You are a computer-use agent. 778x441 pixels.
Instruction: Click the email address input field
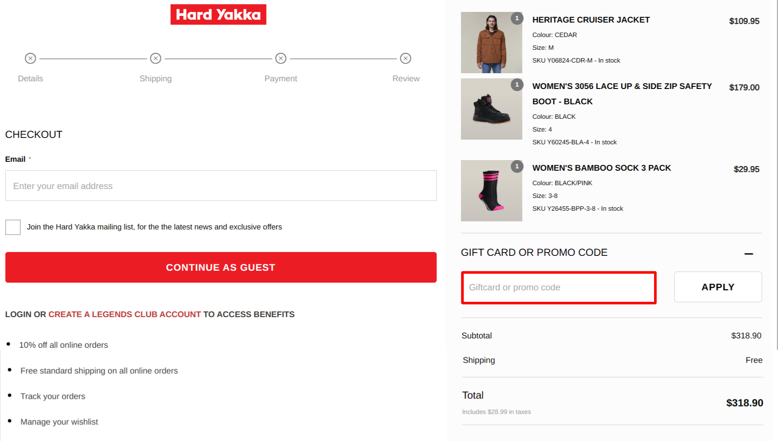pyautogui.click(x=220, y=186)
